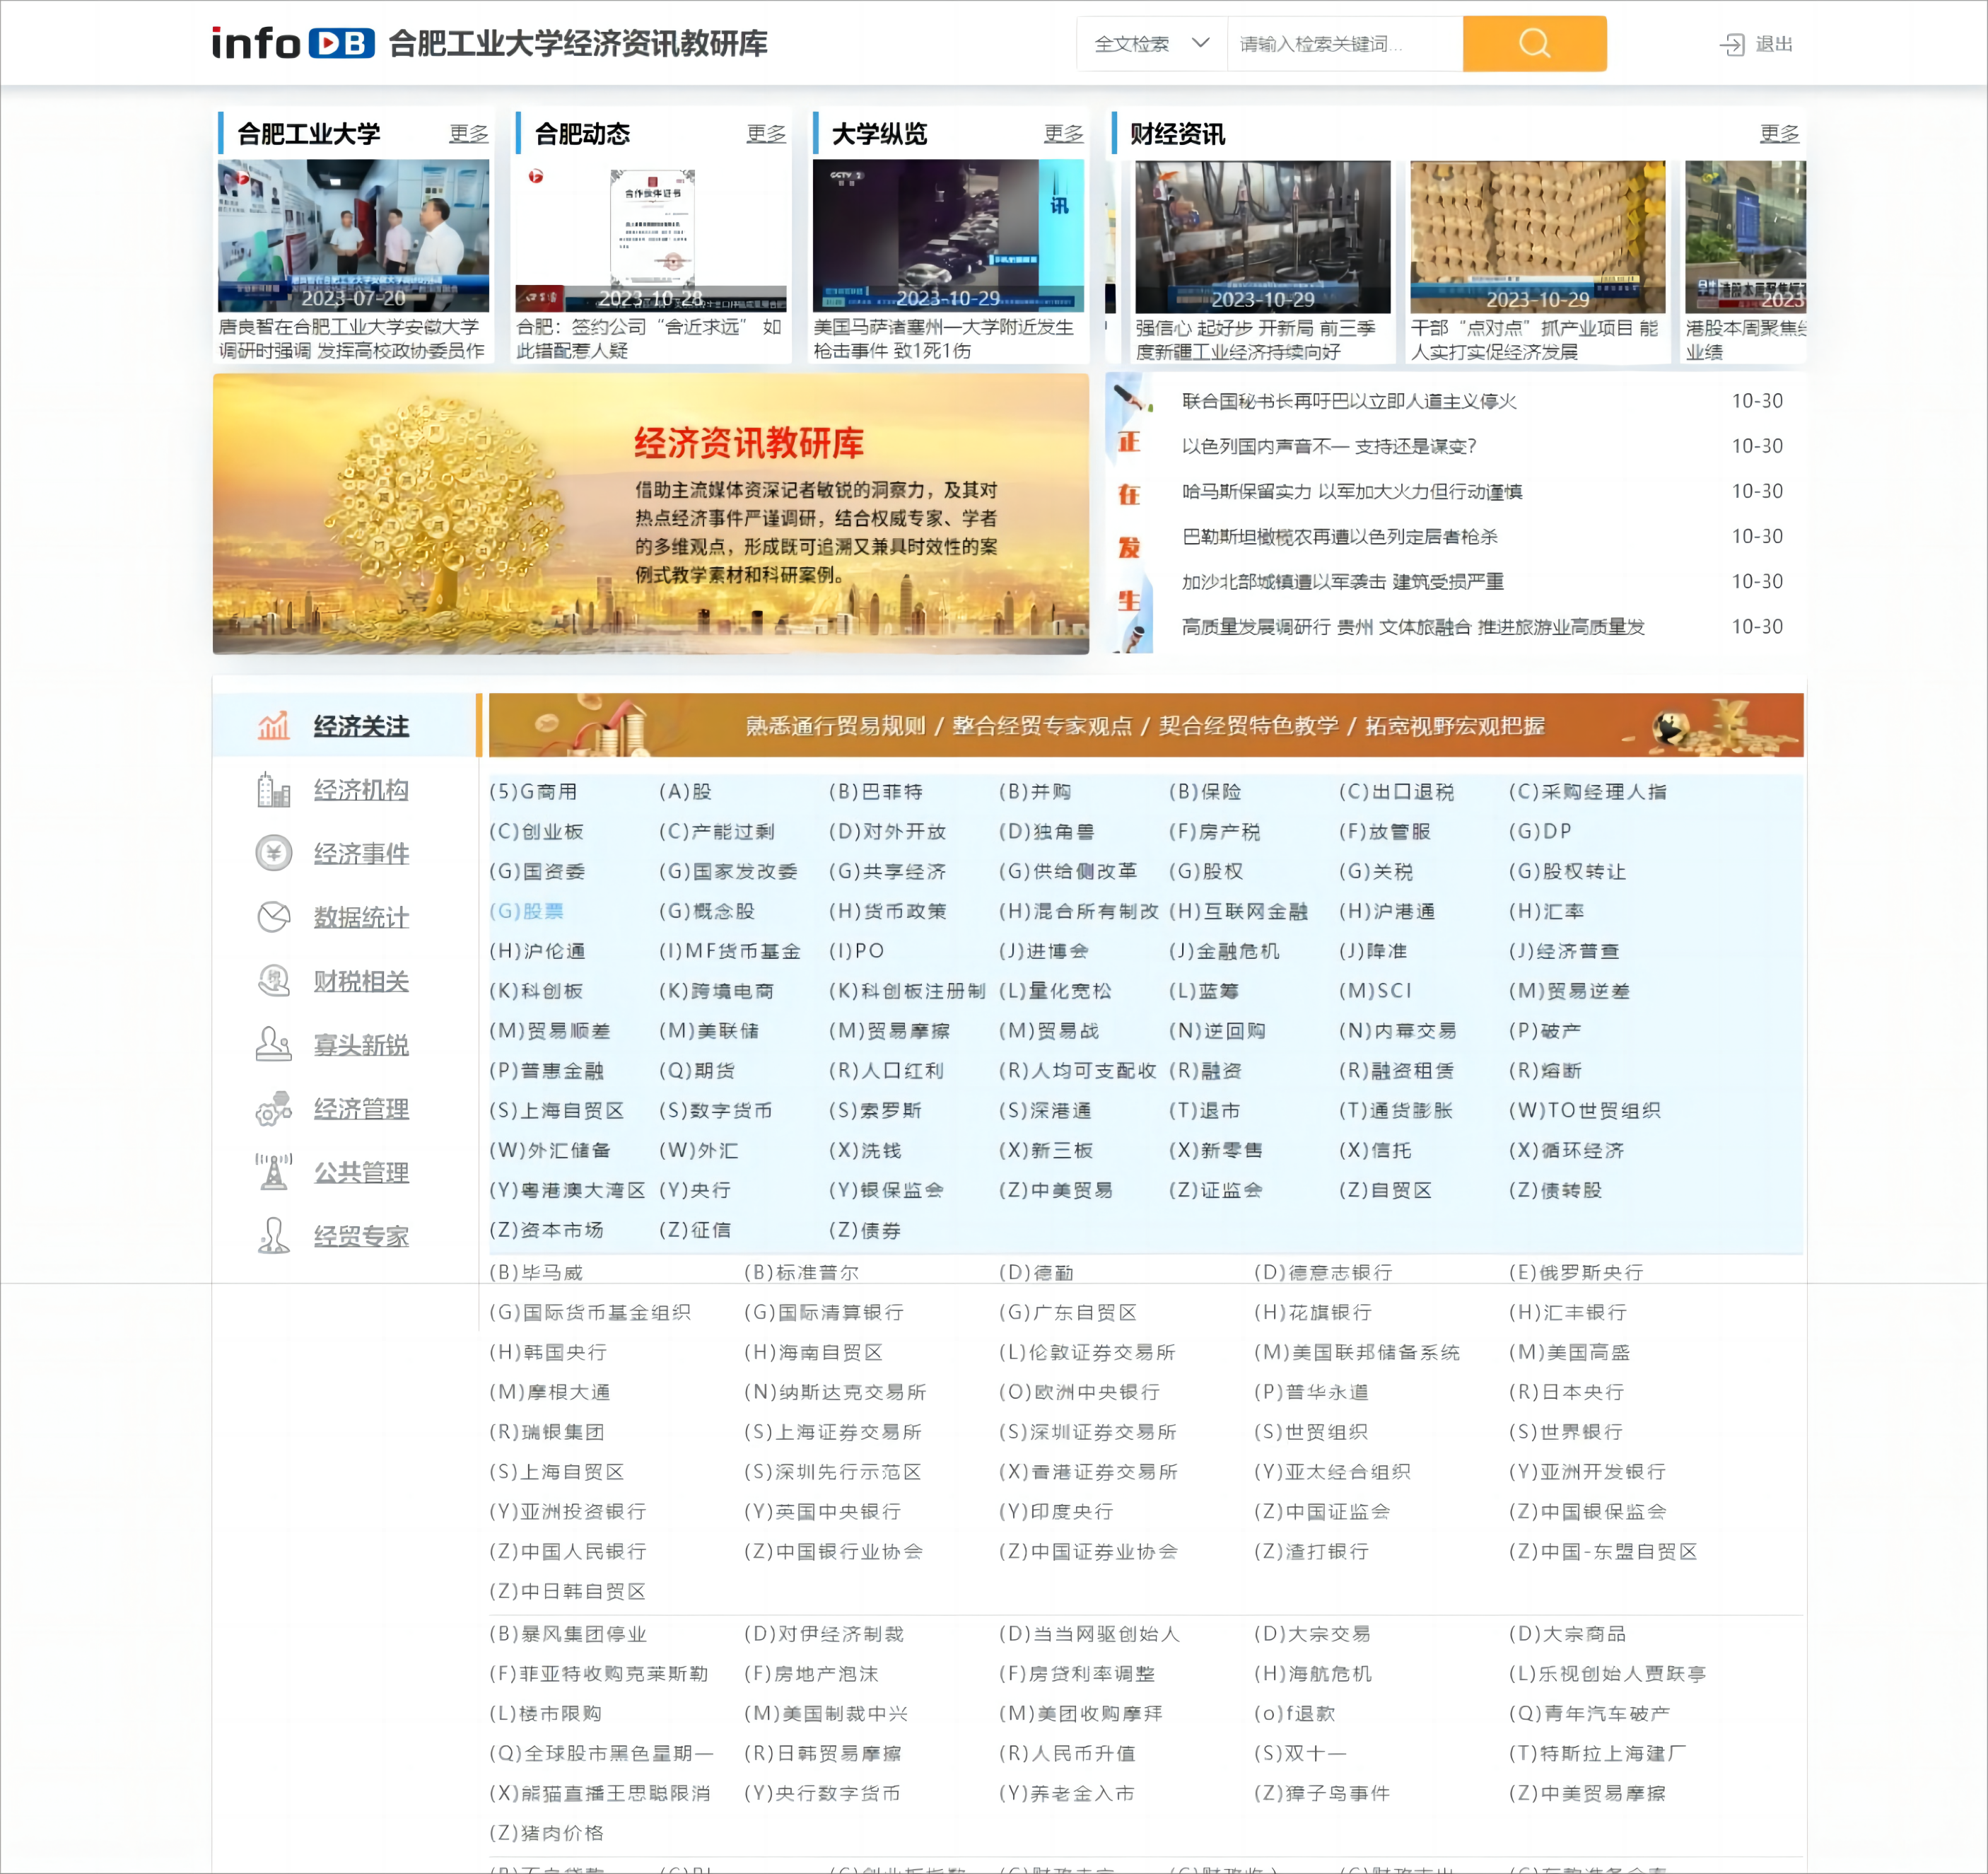
Task: Expand 更多 in 财经资讯 section
Action: click(1778, 133)
